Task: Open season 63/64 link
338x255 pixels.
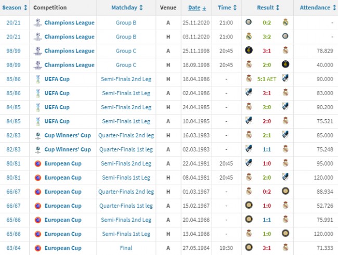Action: [x=14, y=248]
